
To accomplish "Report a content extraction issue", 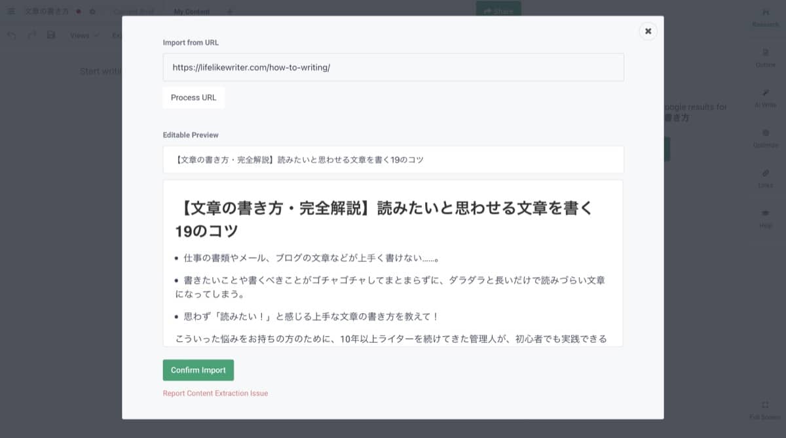I will [x=215, y=393].
